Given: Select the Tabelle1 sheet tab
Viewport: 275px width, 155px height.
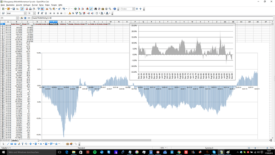Looking at the screenshot, I should pyautogui.click(x=14, y=140).
